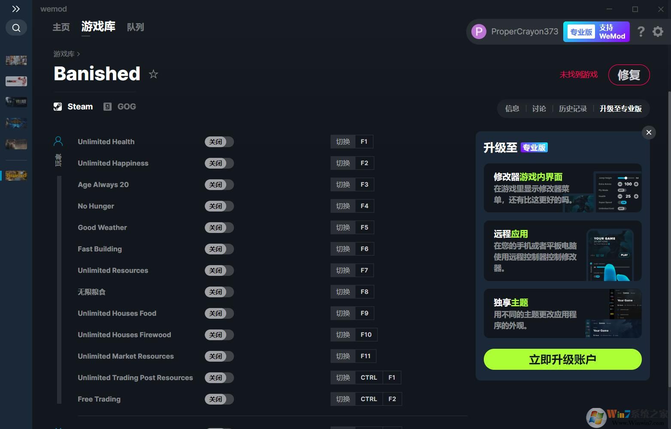Toggle Unlimited Health on
The height and width of the screenshot is (429, 671).
click(219, 142)
